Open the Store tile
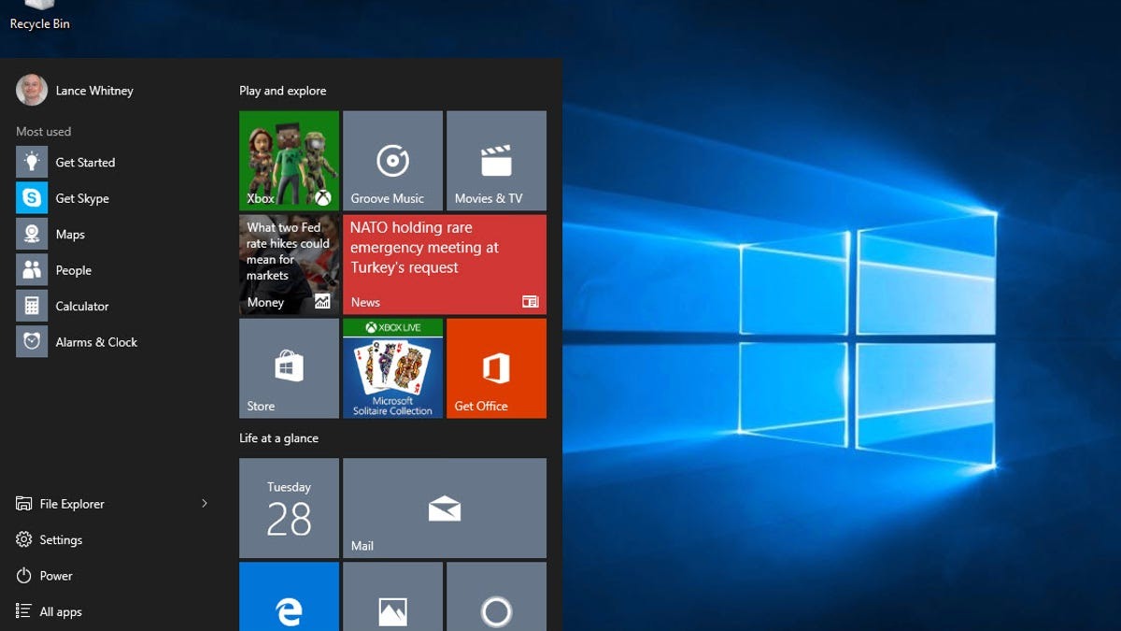The width and height of the screenshot is (1121, 631). [289, 367]
